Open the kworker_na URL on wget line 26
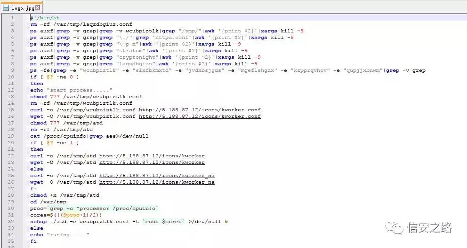Screen dimensions: 467x248 (x=157, y=182)
